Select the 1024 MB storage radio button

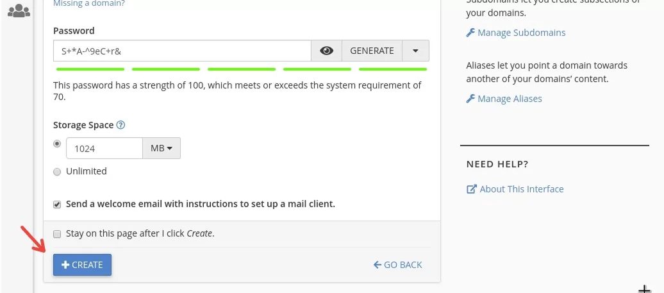pyautogui.click(x=57, y=144)
